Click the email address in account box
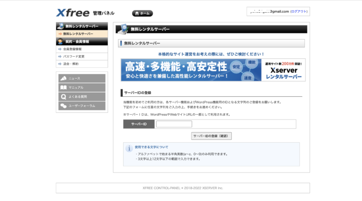 269,11
